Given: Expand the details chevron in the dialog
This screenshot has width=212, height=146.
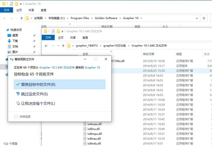Looking at the screenshot, I should (16, 117).
